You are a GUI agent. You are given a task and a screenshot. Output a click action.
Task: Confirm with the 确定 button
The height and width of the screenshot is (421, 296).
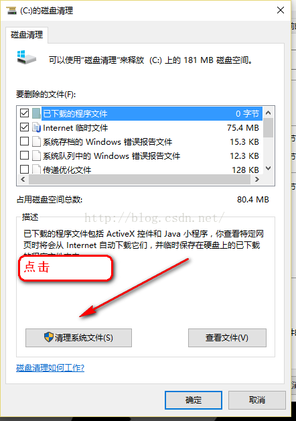[x=194, y=400]
